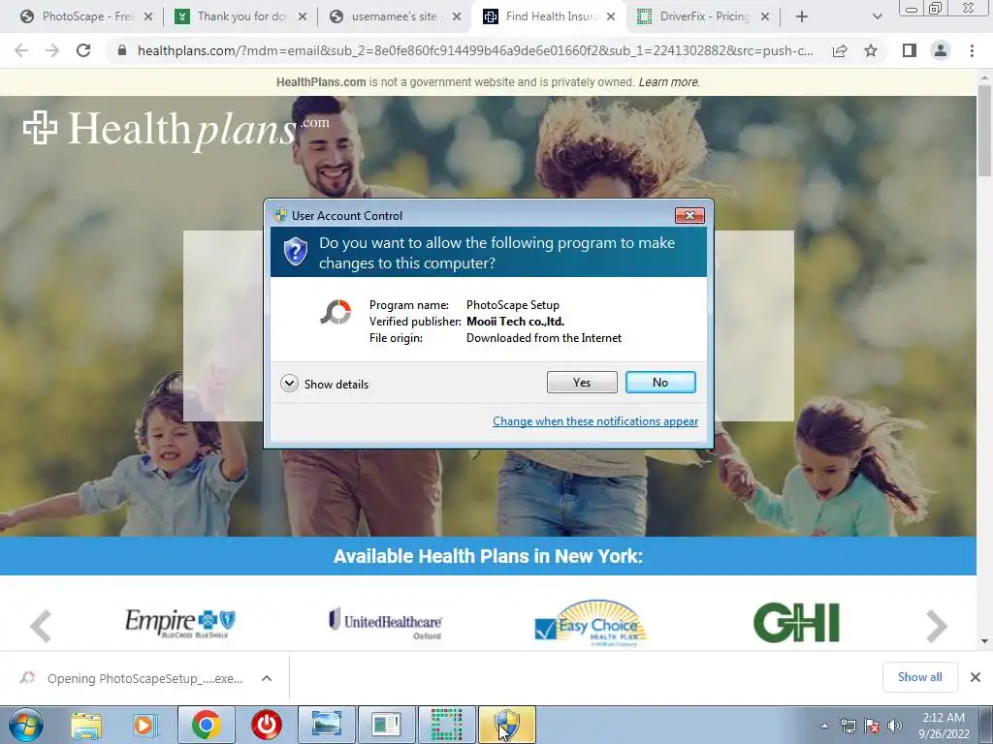Open Windows Explorer from the taskbar
The height and width of the screenshot is (744, 993).
(x=86, y=725)
